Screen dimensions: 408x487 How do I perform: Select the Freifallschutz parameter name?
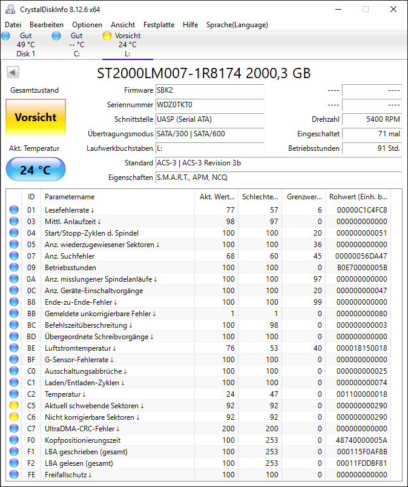68,474
